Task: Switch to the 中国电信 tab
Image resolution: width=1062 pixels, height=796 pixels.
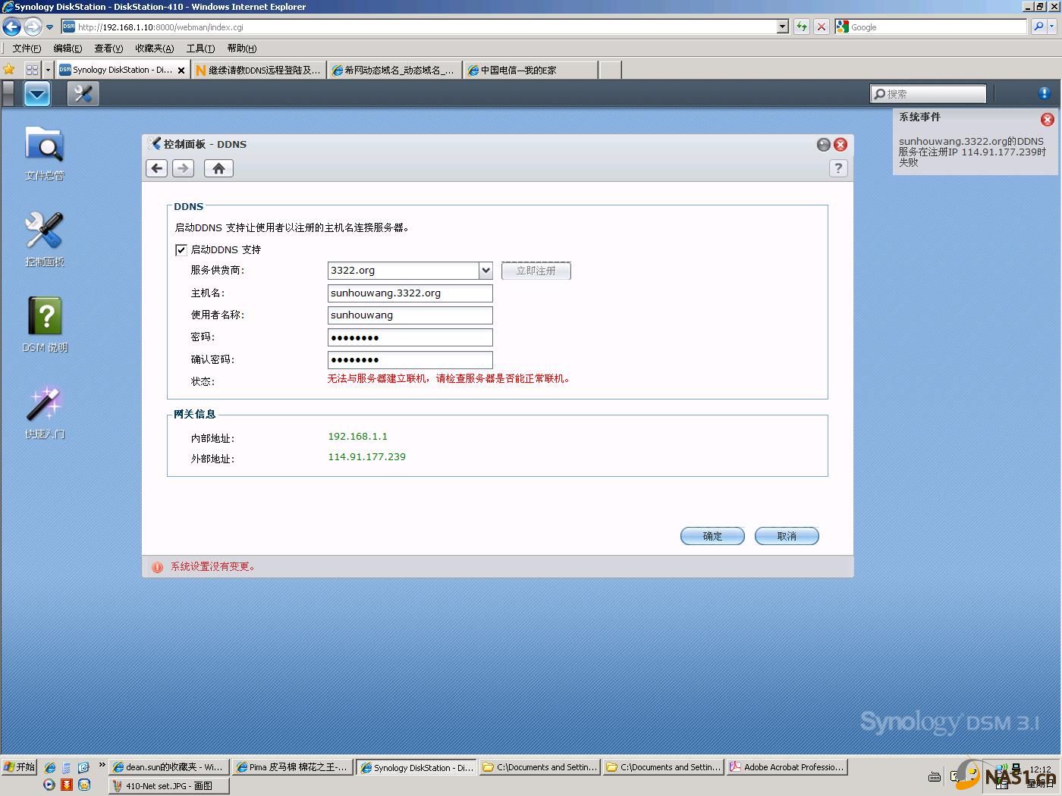Action: [x=530, y=70]
